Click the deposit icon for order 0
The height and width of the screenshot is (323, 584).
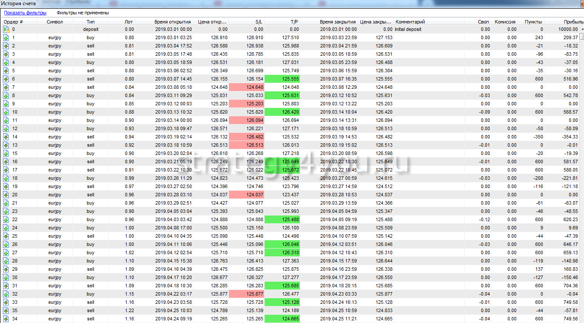[x=6, y=30]
